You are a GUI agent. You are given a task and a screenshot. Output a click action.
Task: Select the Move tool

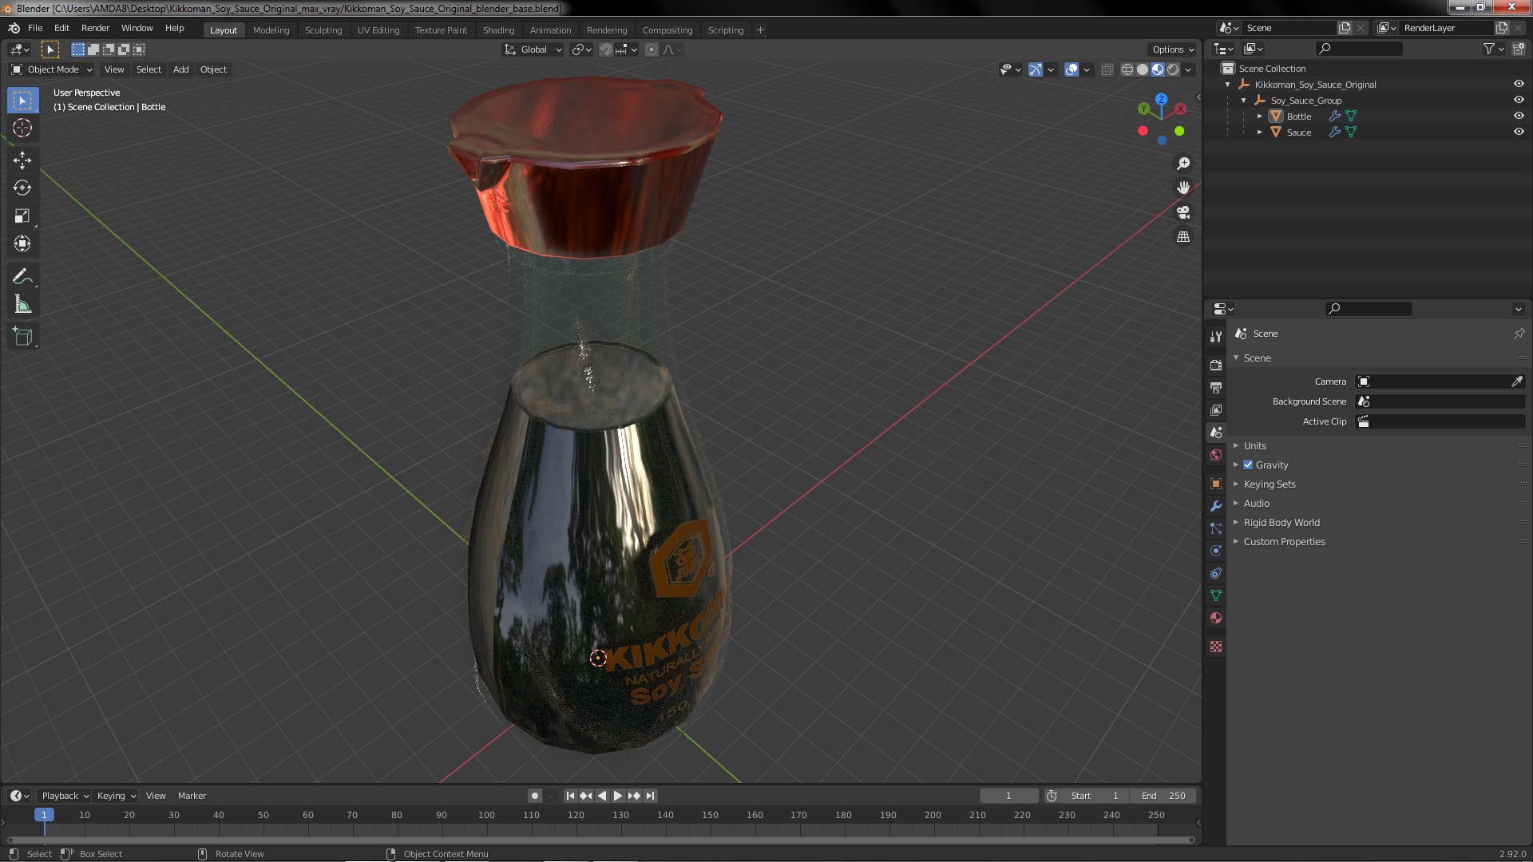[22, 160]
